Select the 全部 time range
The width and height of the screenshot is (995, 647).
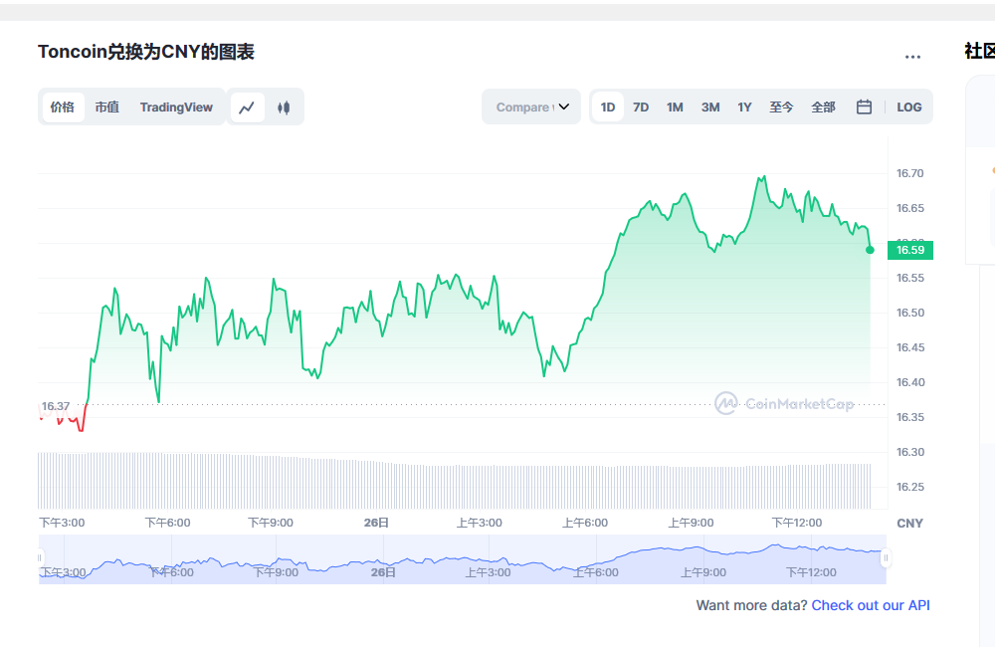(x=823, y=108)
